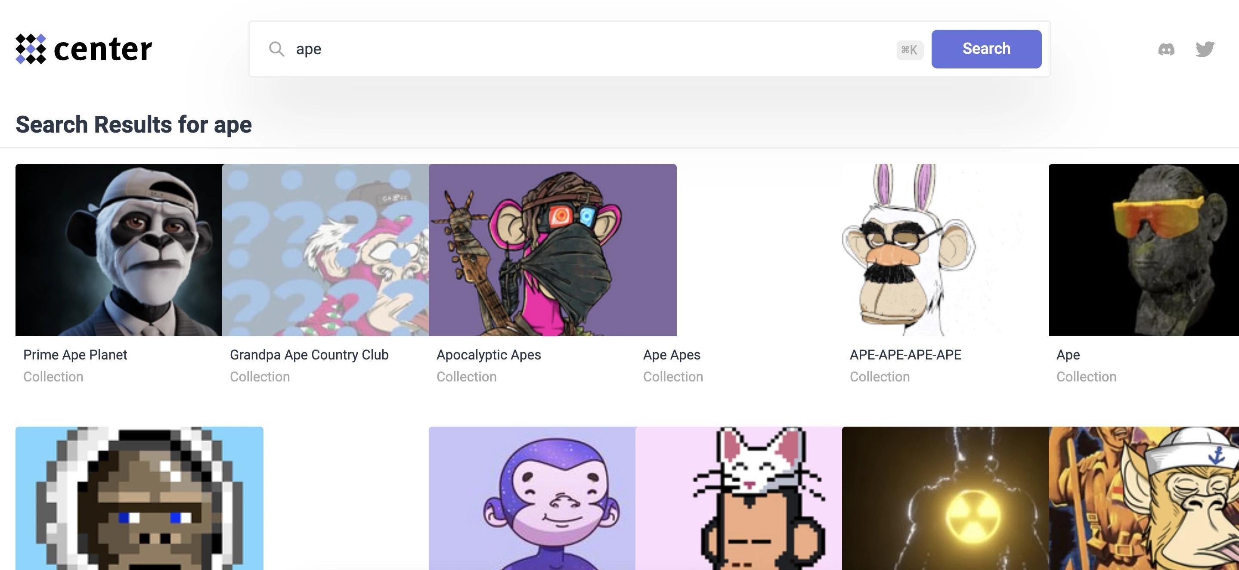Click the Apocalyptic Apes title text
Viewport: 1239px width, 570px height.
[x=488, y=355]
